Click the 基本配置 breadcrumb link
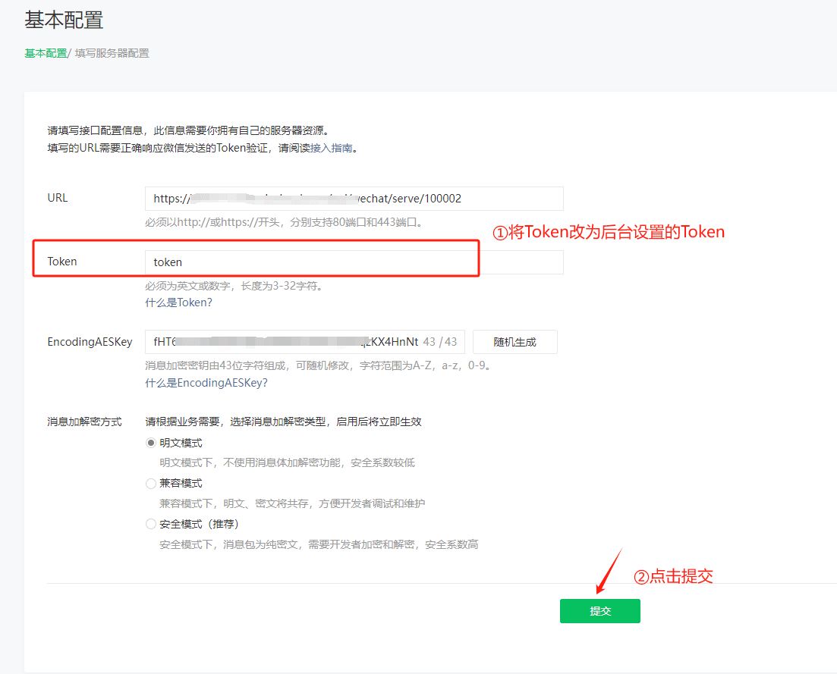 coord(45,53)
